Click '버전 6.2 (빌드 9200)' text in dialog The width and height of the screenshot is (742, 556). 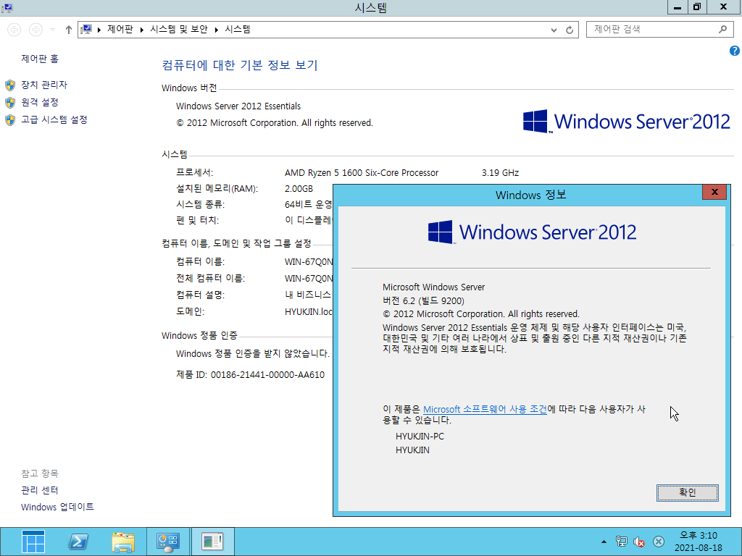pos(423,301)
